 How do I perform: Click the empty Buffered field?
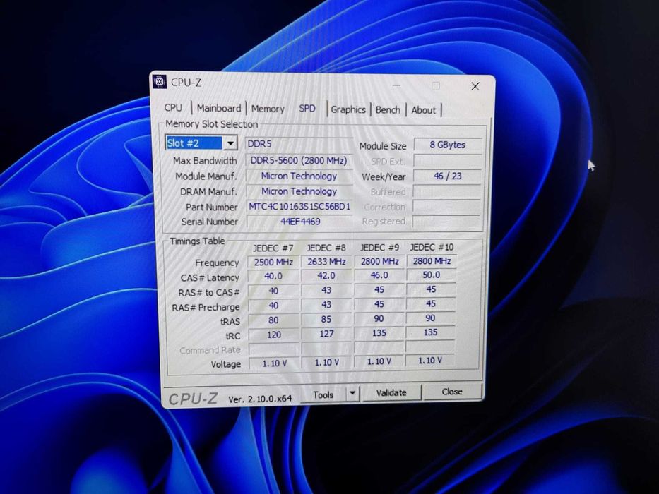click(x=447, y=191)
